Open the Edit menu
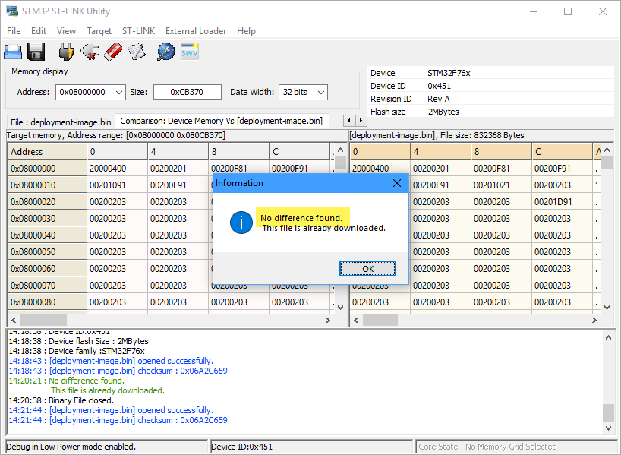The image size is (621, 455). point(39,31)
